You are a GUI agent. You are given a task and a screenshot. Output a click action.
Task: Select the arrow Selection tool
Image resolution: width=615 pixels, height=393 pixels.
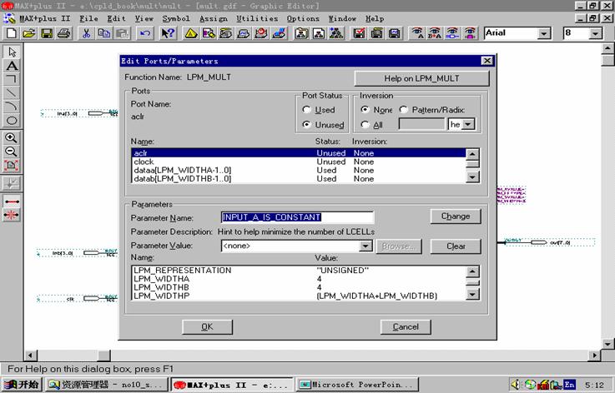click(12, 52)
